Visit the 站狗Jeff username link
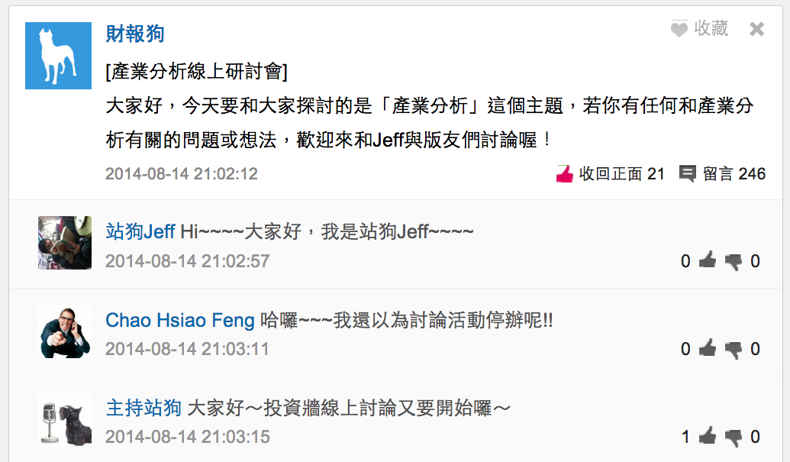 [x=140, y=231]
